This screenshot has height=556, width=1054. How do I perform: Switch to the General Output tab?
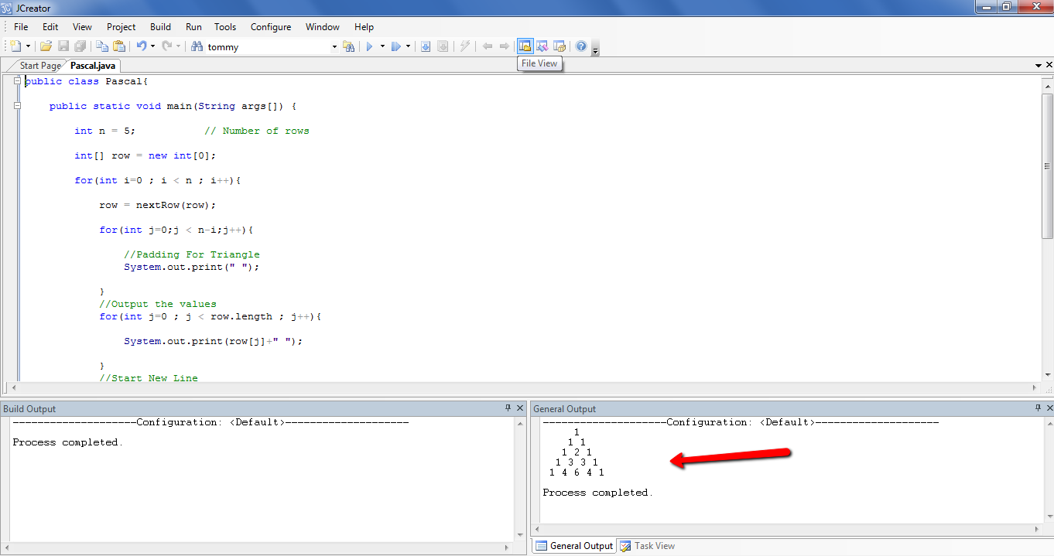pyautogui.click(x=574, y=546)
